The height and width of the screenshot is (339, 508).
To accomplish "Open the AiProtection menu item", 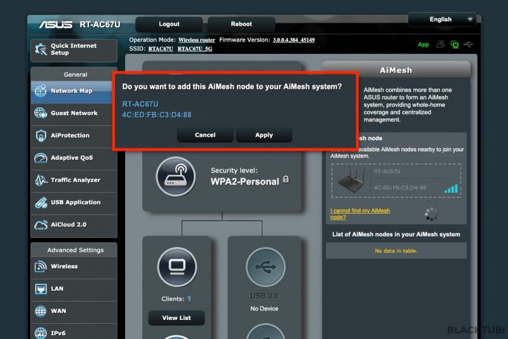I will tap(74, 135).
